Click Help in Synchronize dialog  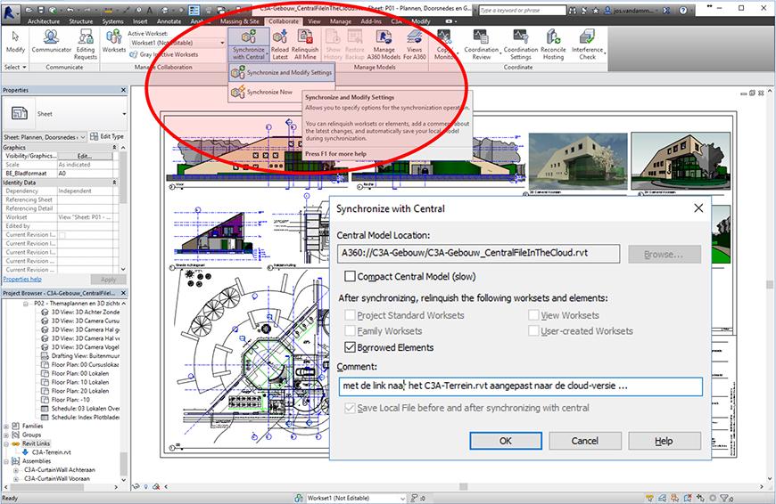pos(665,441)
